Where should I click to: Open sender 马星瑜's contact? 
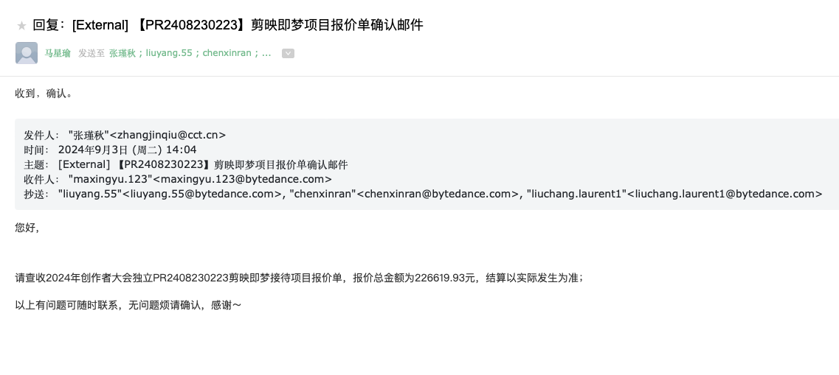(x=58, y=53)
